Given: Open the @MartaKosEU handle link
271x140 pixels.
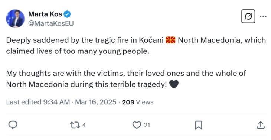Looking at the screenshot, I should pyautogui.click(x=51, y=23).
